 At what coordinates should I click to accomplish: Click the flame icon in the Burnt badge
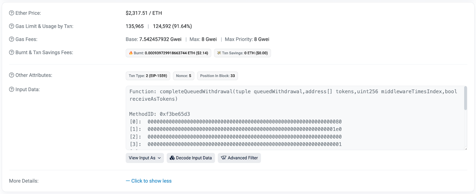[131, 53]
